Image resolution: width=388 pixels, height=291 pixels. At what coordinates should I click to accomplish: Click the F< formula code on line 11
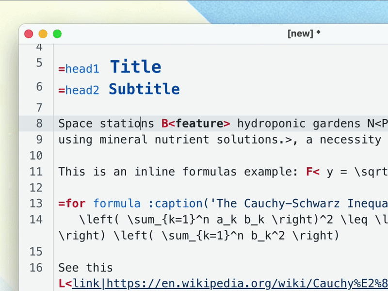click(x=313, y=172)
